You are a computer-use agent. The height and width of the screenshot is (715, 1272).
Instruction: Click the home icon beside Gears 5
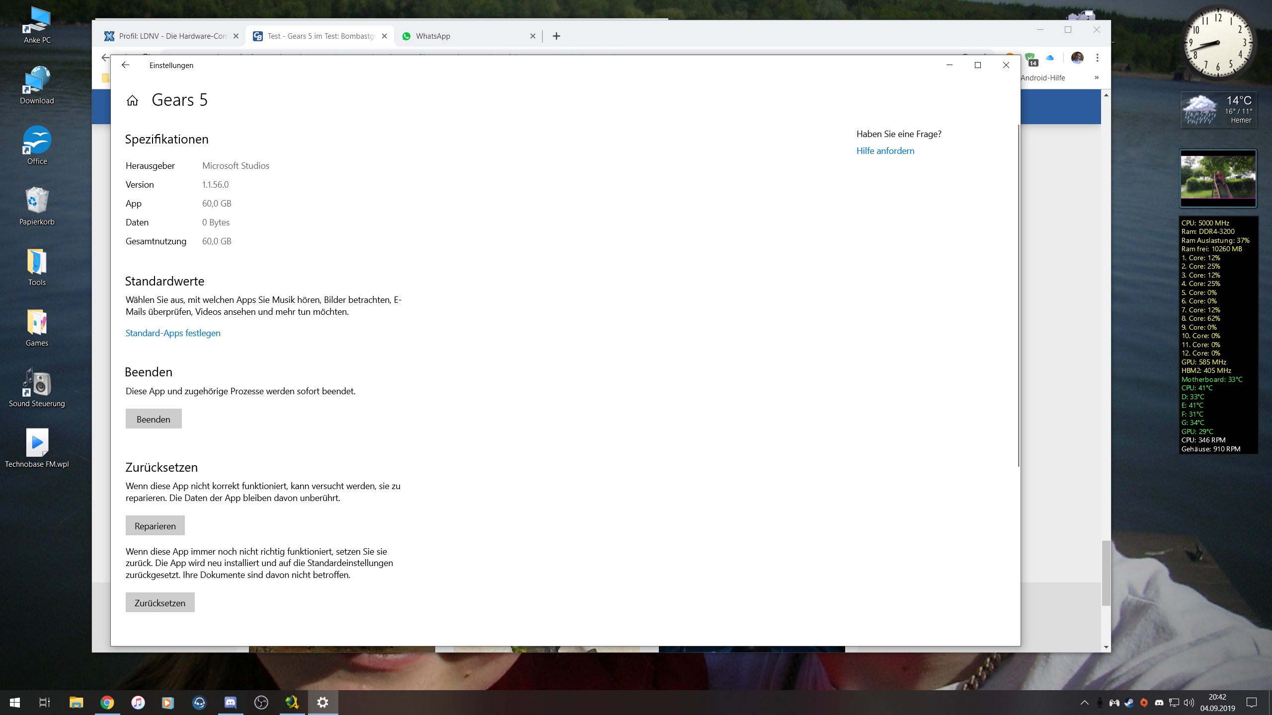pos(132,101)
